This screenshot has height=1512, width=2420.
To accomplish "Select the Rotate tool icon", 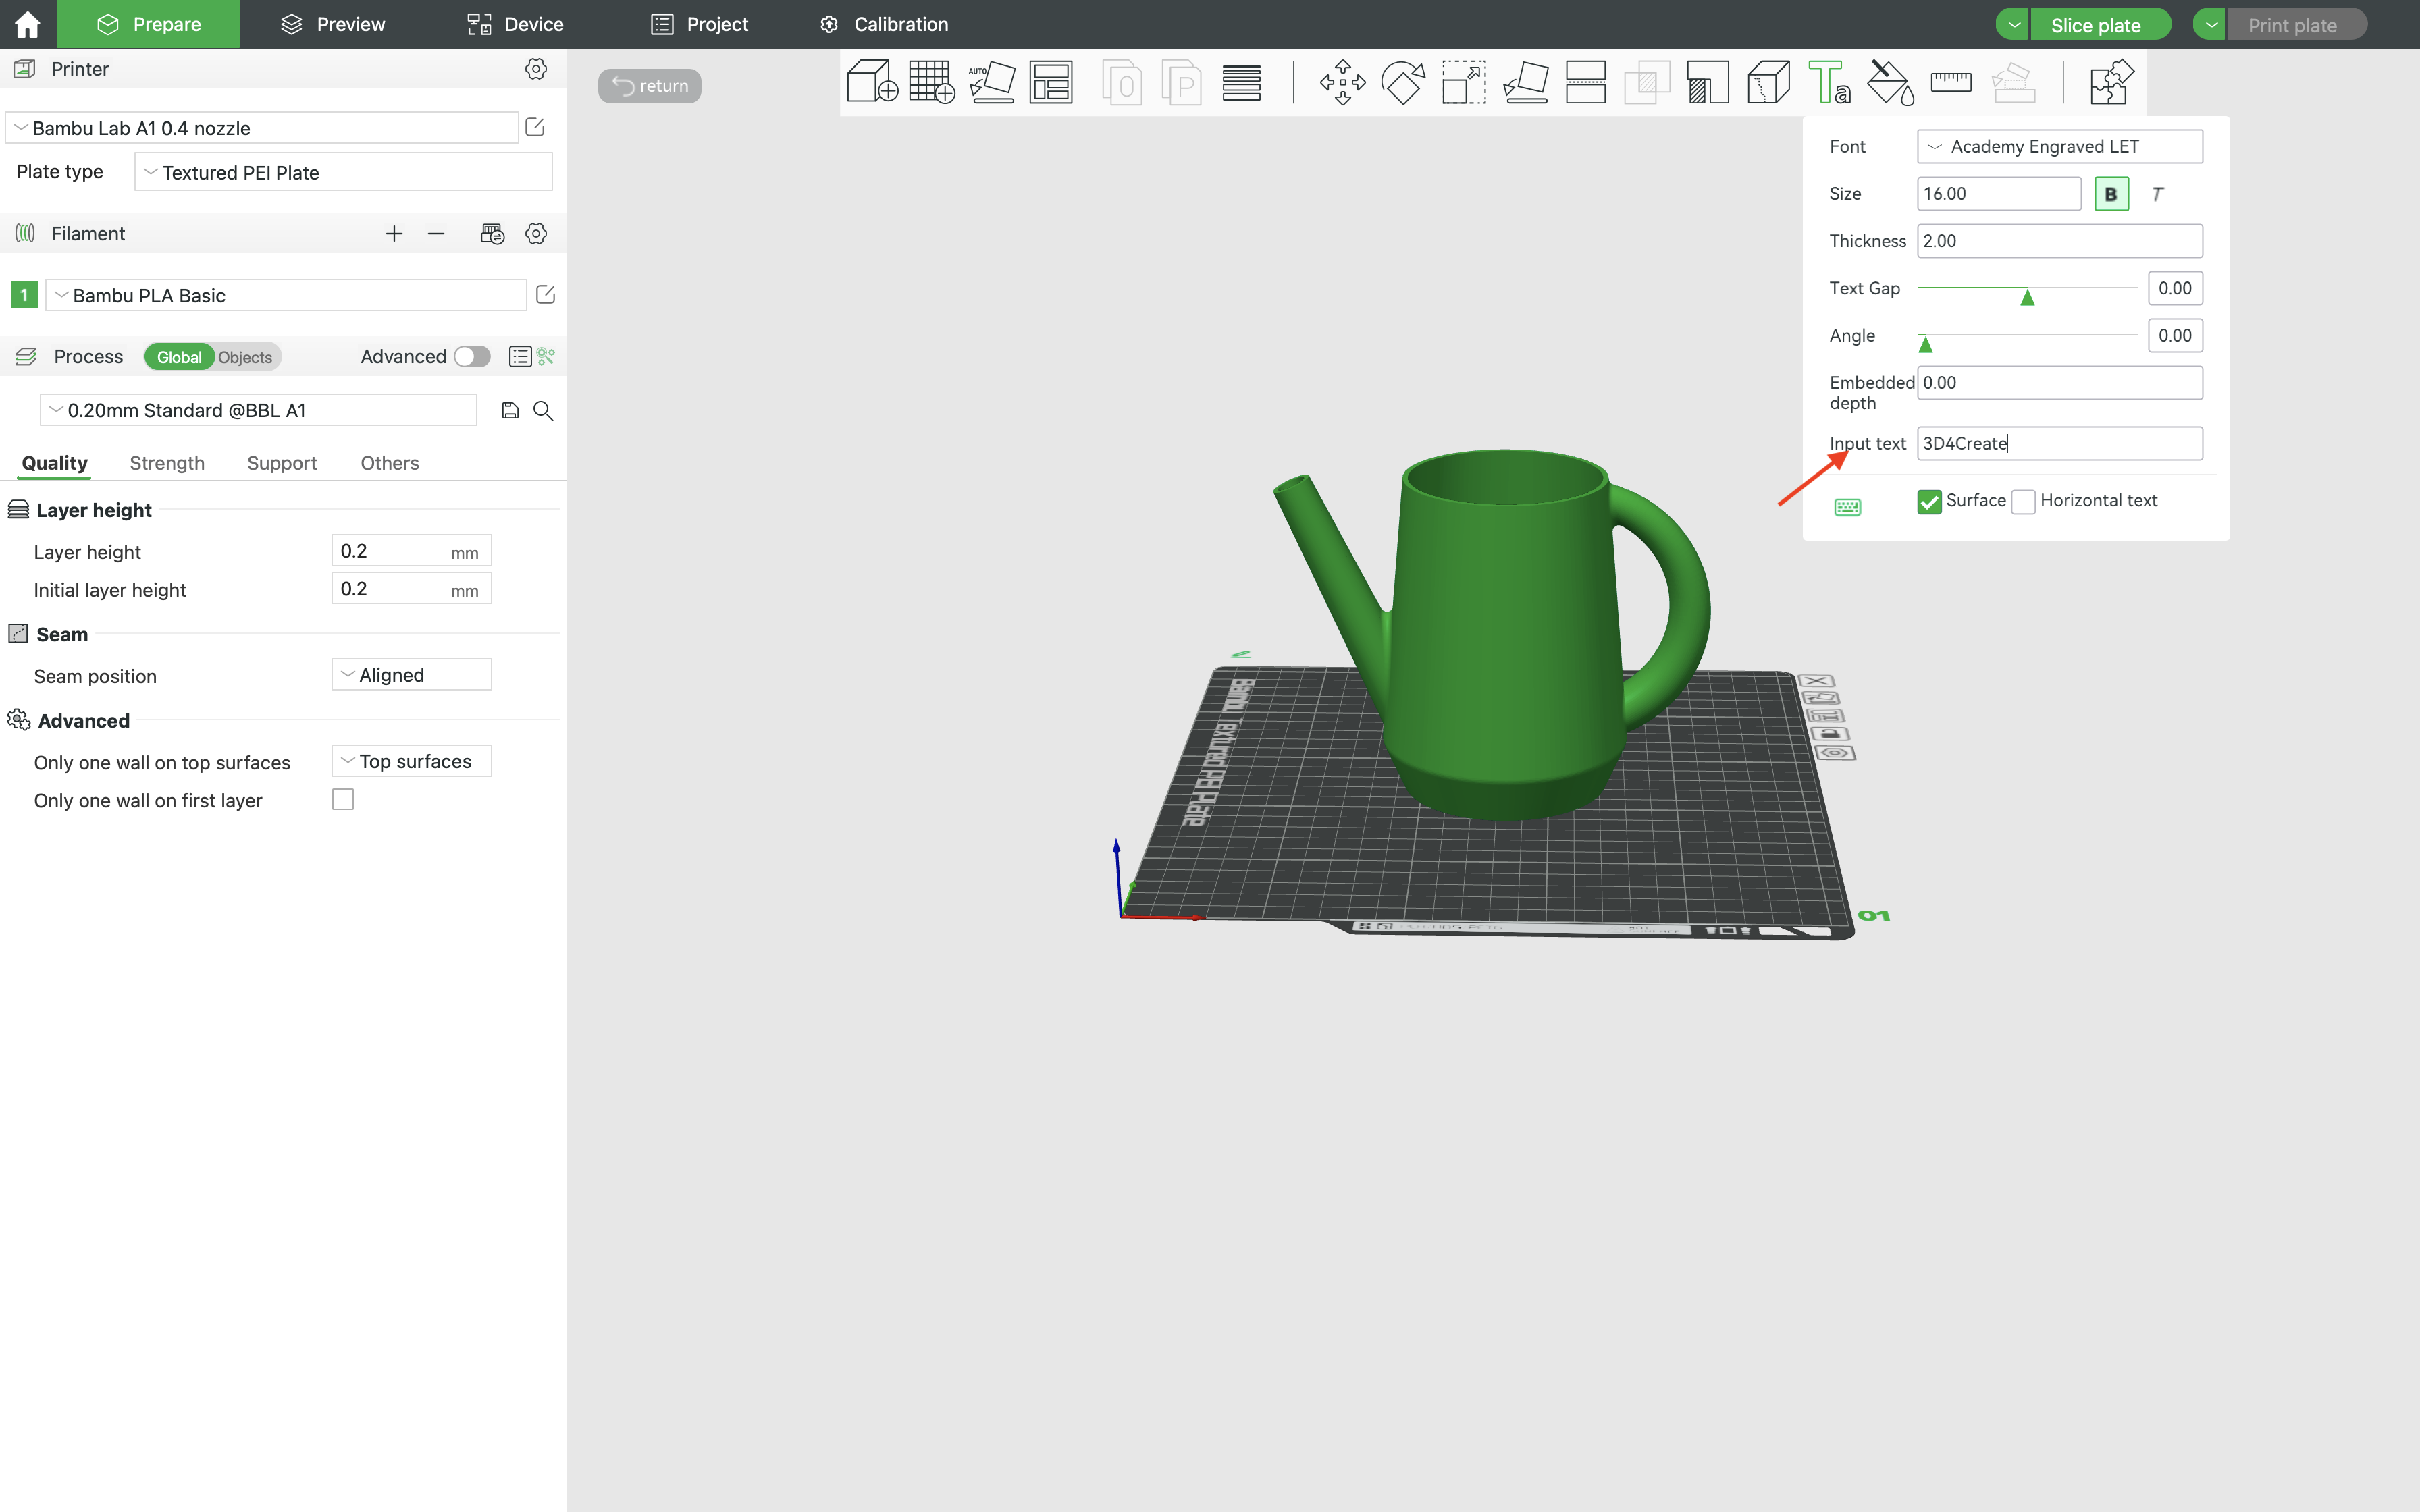I will click(1403, 82).
